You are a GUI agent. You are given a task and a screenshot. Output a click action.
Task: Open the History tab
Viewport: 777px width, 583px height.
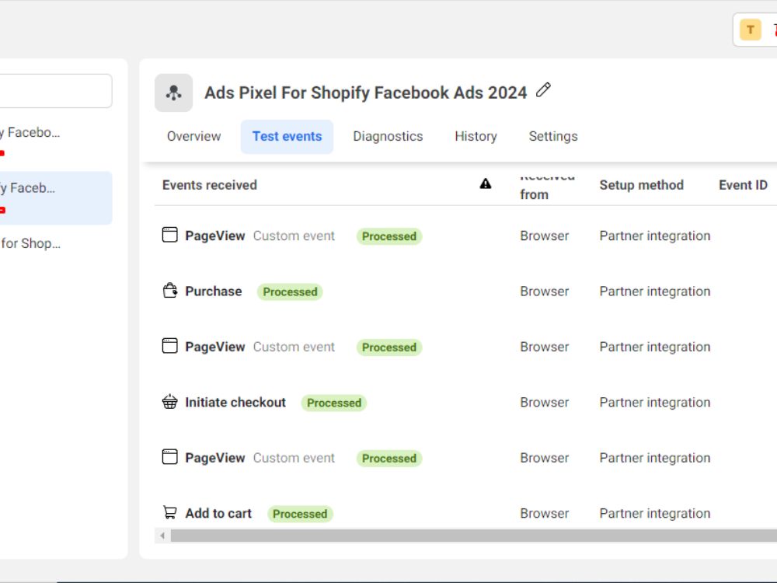pyautogui.click(x=476, y=136)
